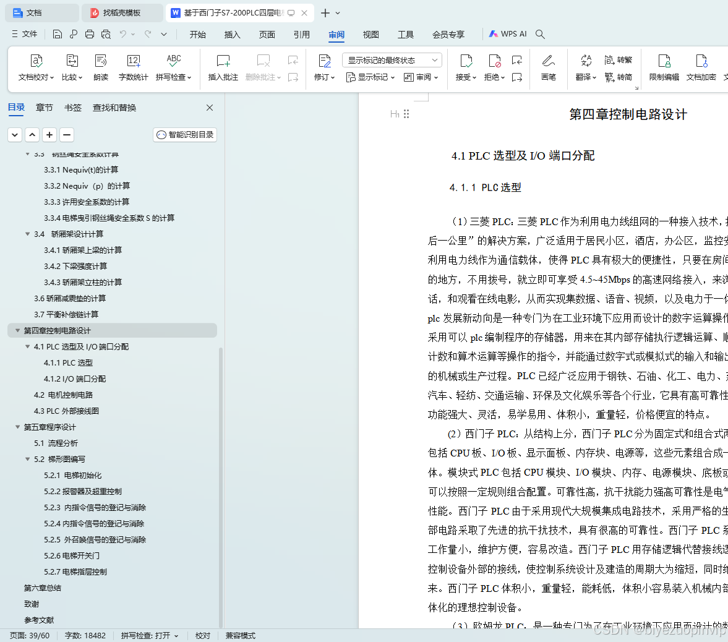Screen dimensions: 728x642
Task: Jump to 5.2.6 电梯开关门 heading
Action: (x=72, y=555)
